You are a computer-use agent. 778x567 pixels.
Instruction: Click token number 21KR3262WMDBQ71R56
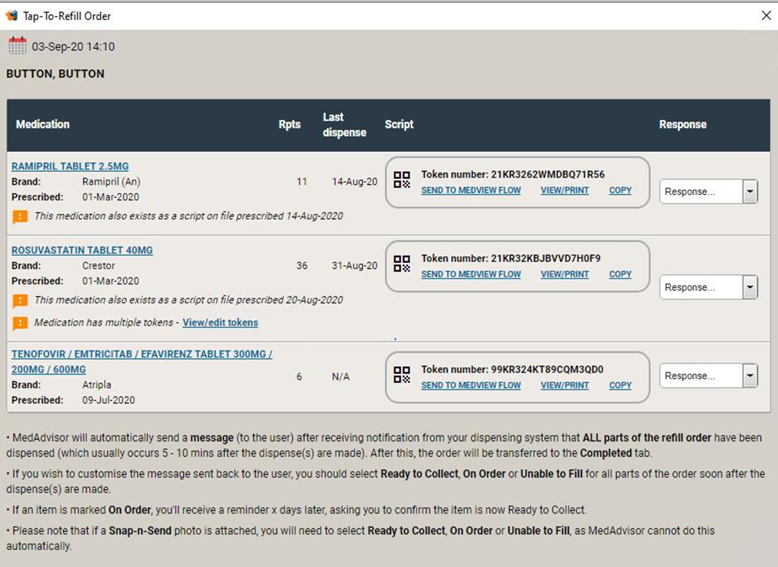click(x=548, y=174)
